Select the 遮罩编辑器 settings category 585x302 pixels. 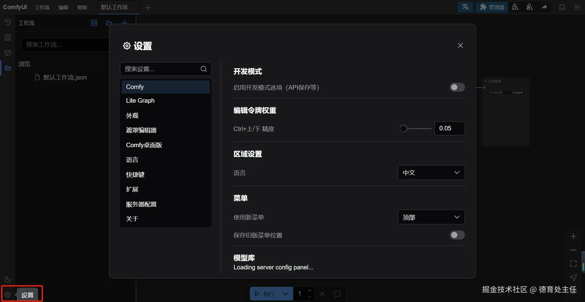pos(166,130)
